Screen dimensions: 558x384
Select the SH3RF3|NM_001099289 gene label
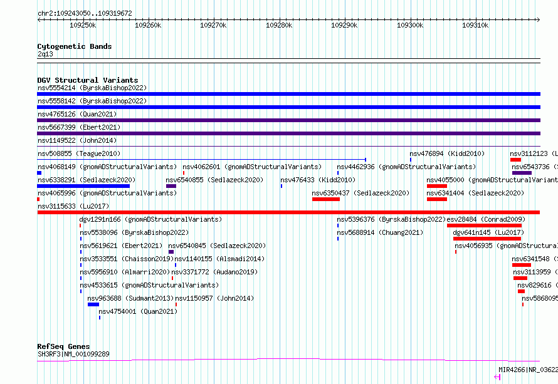pyautogui.click(x=73, y=354)
